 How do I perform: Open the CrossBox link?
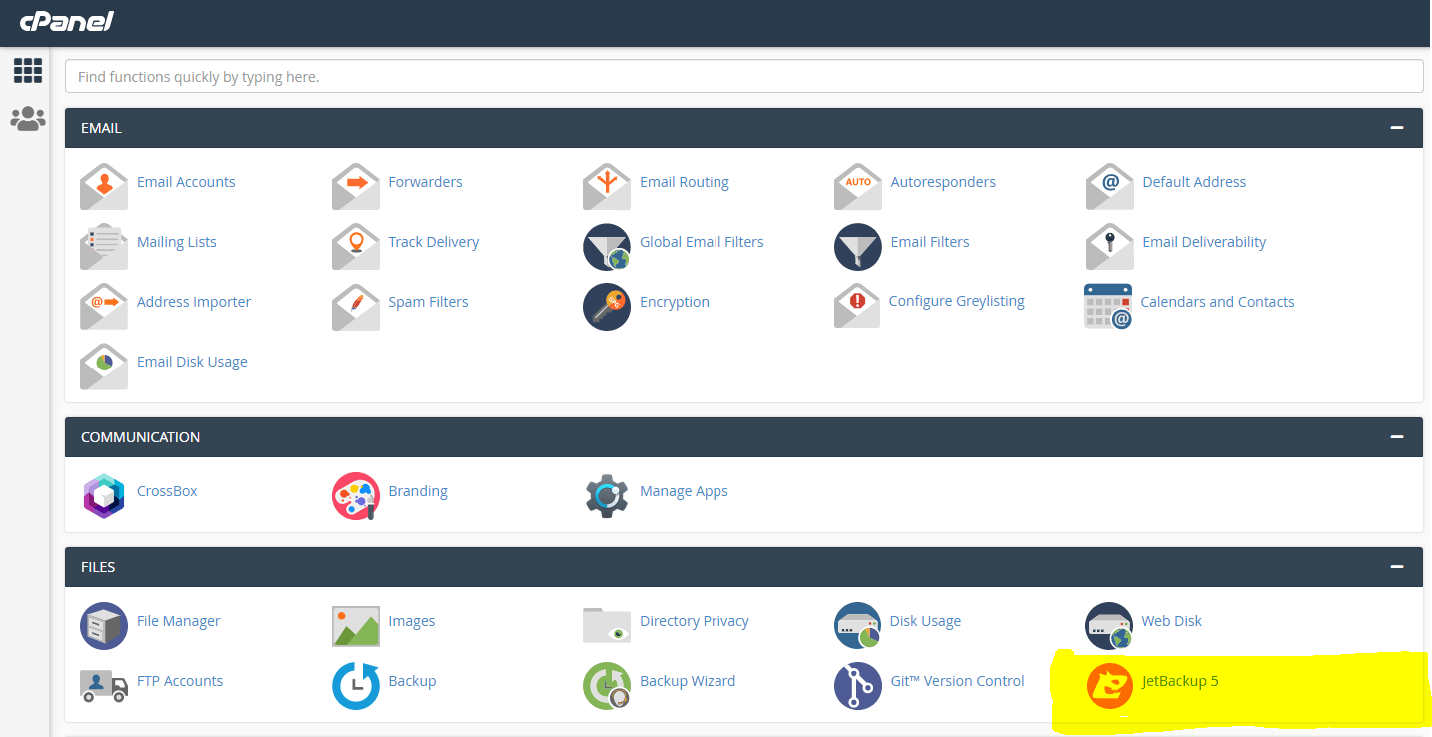(167, 491)
